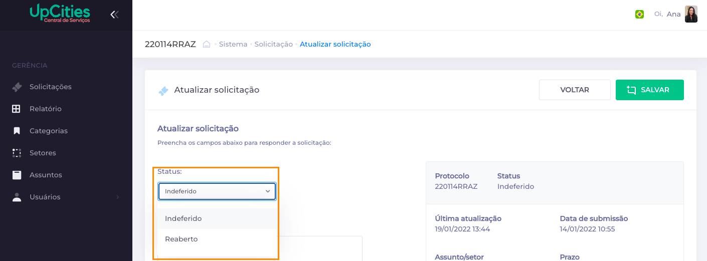
Task: Click the date 19/01/2022 13:44
Action: (x=462, y=229)
